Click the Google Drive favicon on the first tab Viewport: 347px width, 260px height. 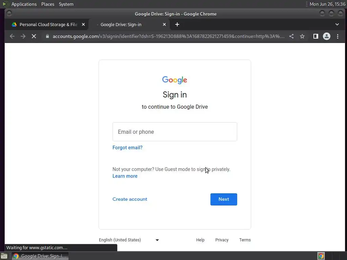[x=14, y=24]
